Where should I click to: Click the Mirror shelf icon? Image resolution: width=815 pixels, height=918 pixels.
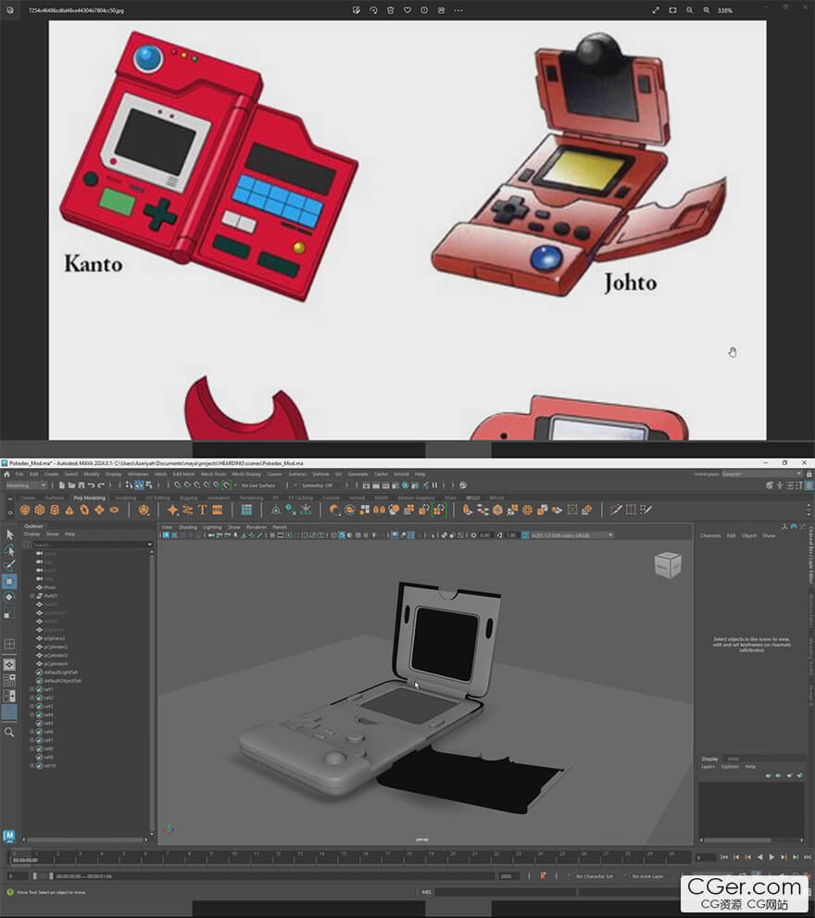[379, 509]
